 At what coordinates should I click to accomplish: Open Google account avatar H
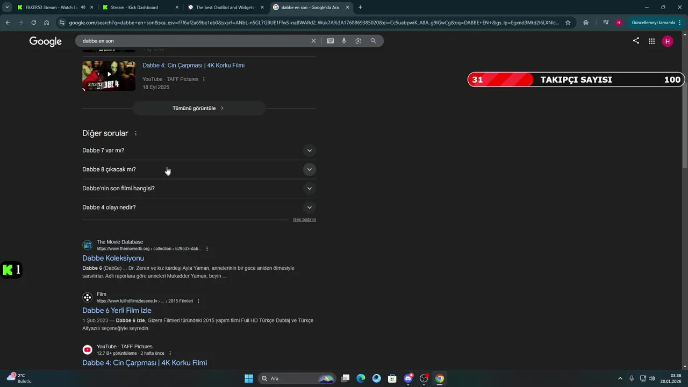tap(668, 41)
